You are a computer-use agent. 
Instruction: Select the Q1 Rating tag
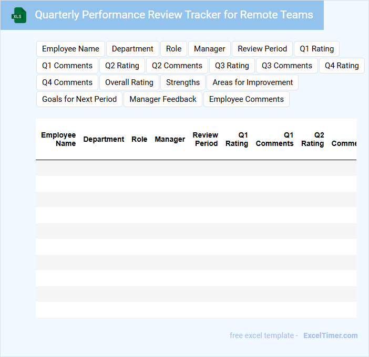(x=317, y=49)
